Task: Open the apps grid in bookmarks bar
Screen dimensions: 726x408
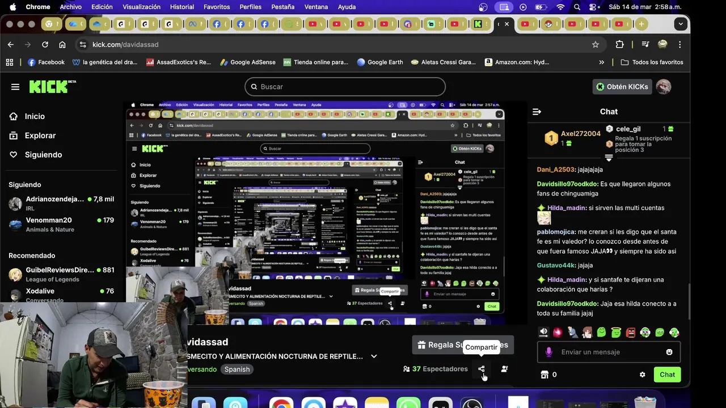Action: point(9,62)
